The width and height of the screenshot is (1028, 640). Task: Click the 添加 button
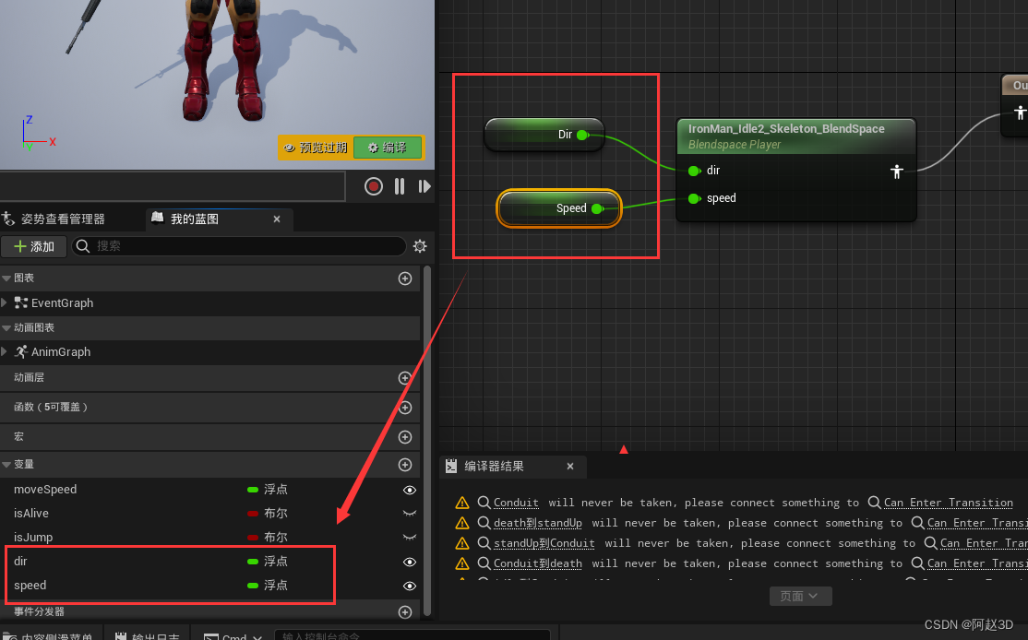(34, 246)
